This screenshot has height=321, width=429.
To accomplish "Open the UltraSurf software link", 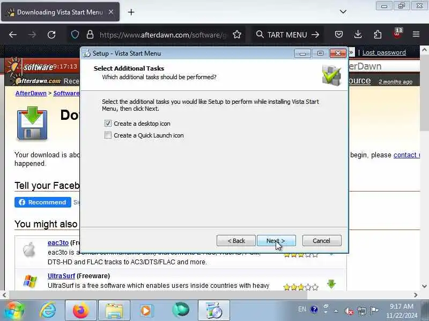I will click(x=61, y=276).
